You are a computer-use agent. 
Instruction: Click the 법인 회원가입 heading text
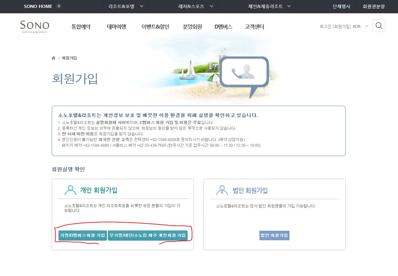pos(250,190)
